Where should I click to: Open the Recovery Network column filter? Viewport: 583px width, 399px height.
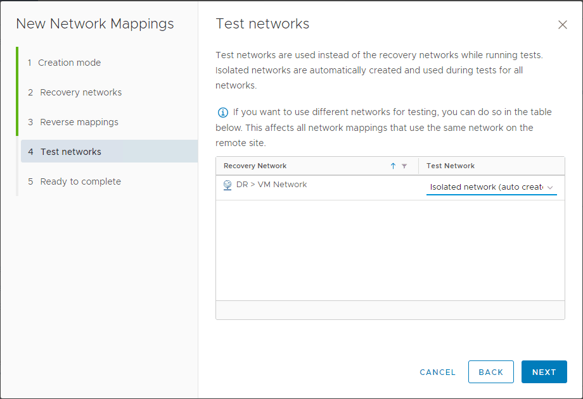404,166
